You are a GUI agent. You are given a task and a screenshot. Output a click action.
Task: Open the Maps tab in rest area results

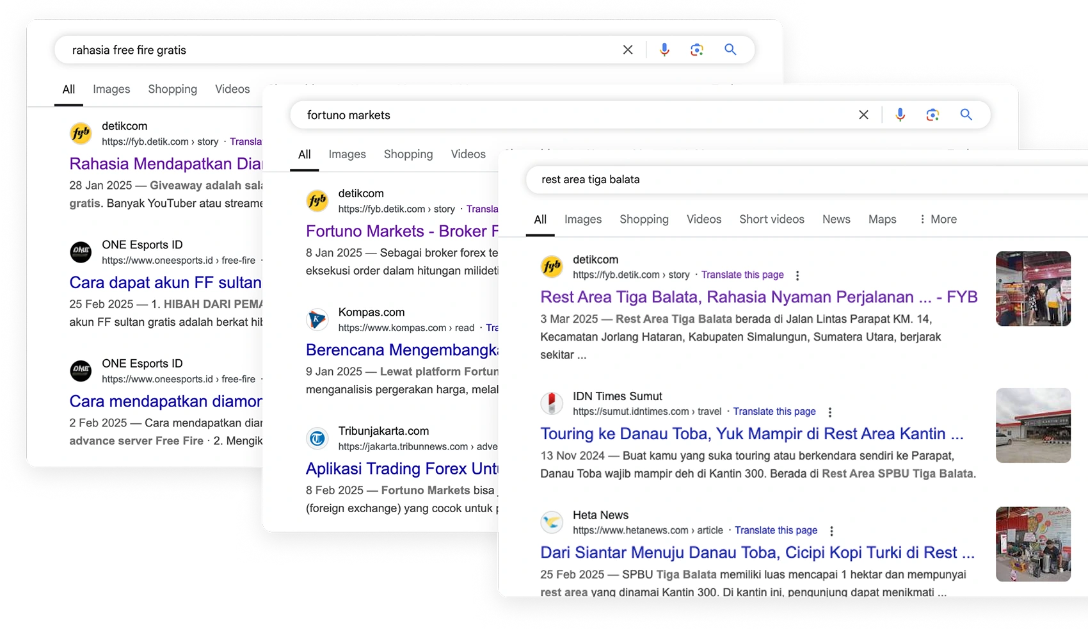pos(882,219)
